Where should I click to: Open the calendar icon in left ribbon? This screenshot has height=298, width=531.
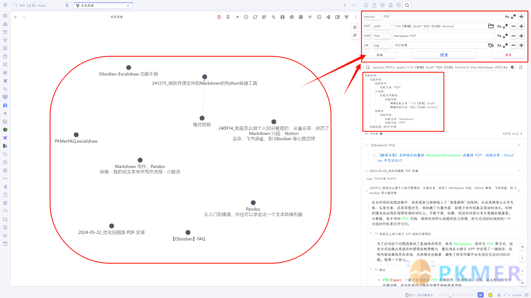click(5, 57)
